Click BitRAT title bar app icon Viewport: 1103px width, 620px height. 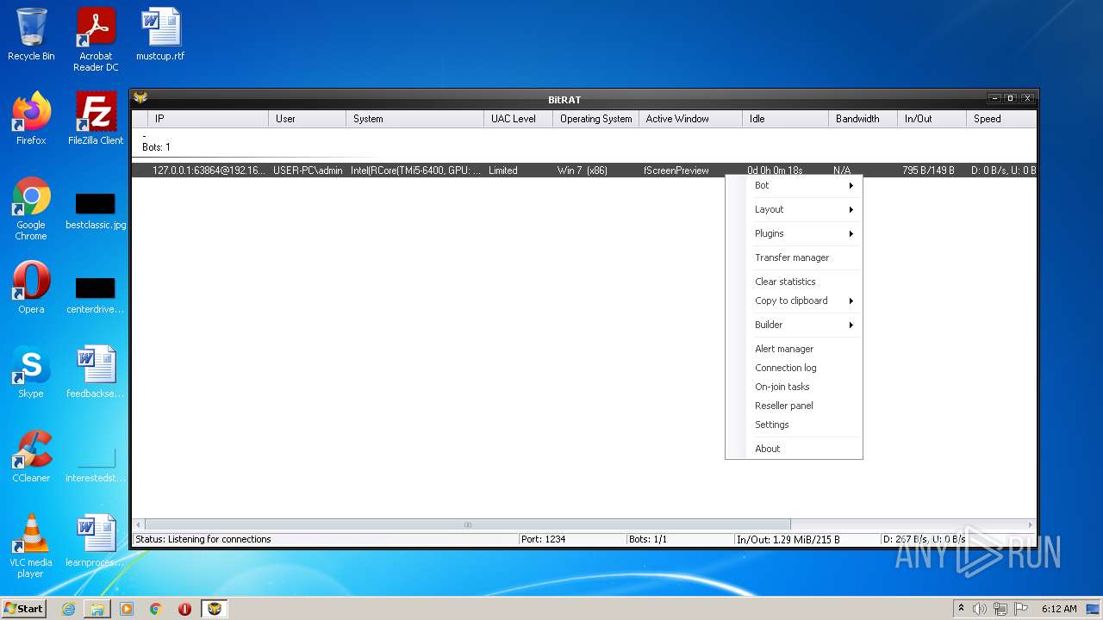(x=140, y=98)
